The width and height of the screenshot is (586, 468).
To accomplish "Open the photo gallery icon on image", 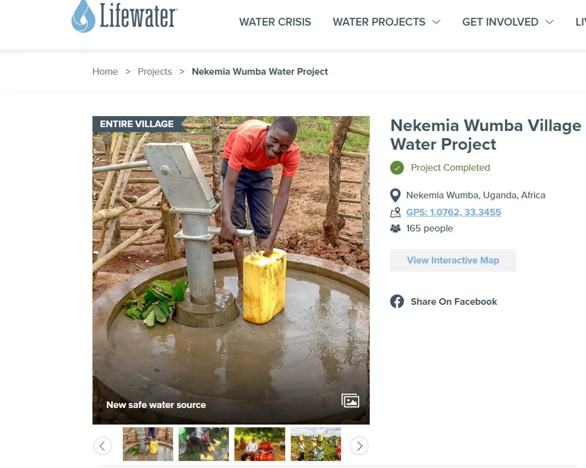I will (350, 401).
